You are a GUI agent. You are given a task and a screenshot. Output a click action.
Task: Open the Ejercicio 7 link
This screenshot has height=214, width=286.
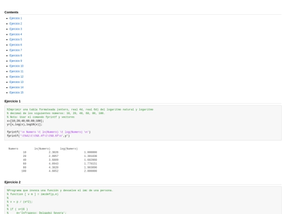pyautogui.click(x=16, y=50)
